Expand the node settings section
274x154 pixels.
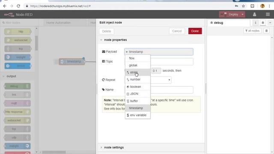(112, 147)
